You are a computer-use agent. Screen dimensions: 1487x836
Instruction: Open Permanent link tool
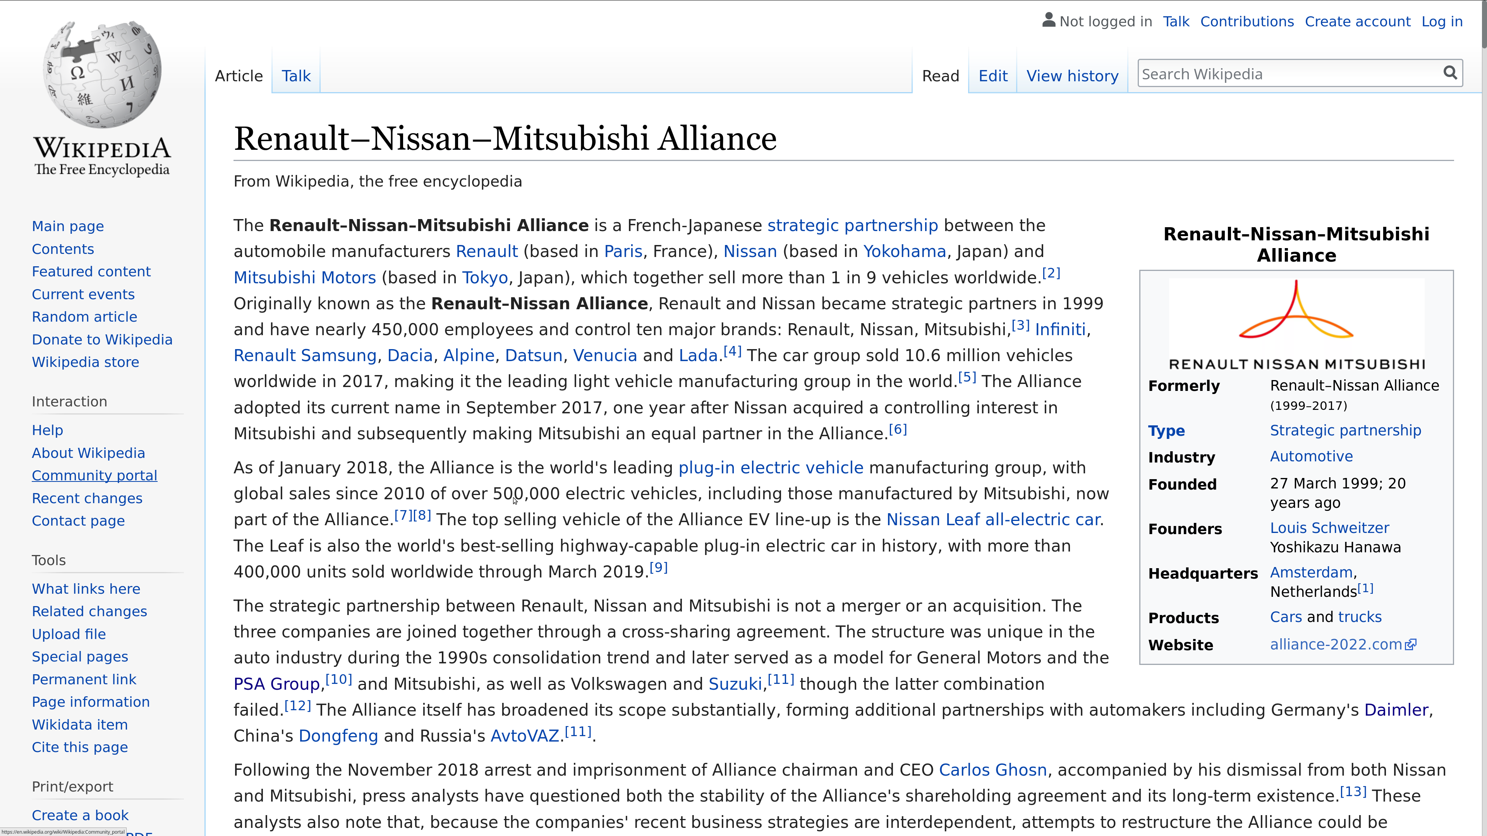pyautogui.click(x=84, y=680)
